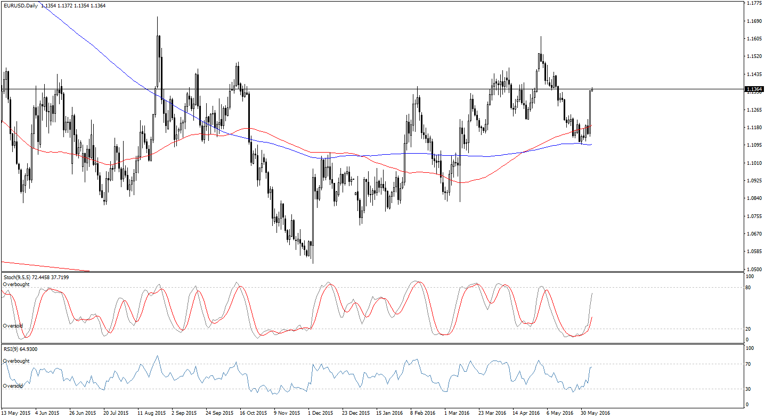Click the 1.0840 price axis label
Image resolution: width=765 pixels, height=419 pixels.
753,198
